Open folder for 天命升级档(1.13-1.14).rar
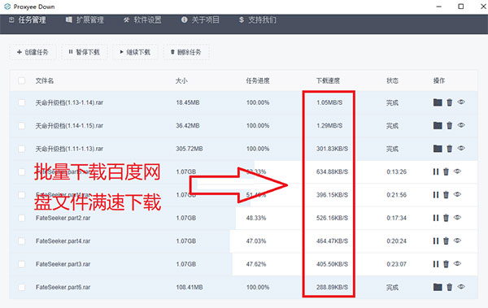Viewport: 488px width, 308px height. (438, 102)
